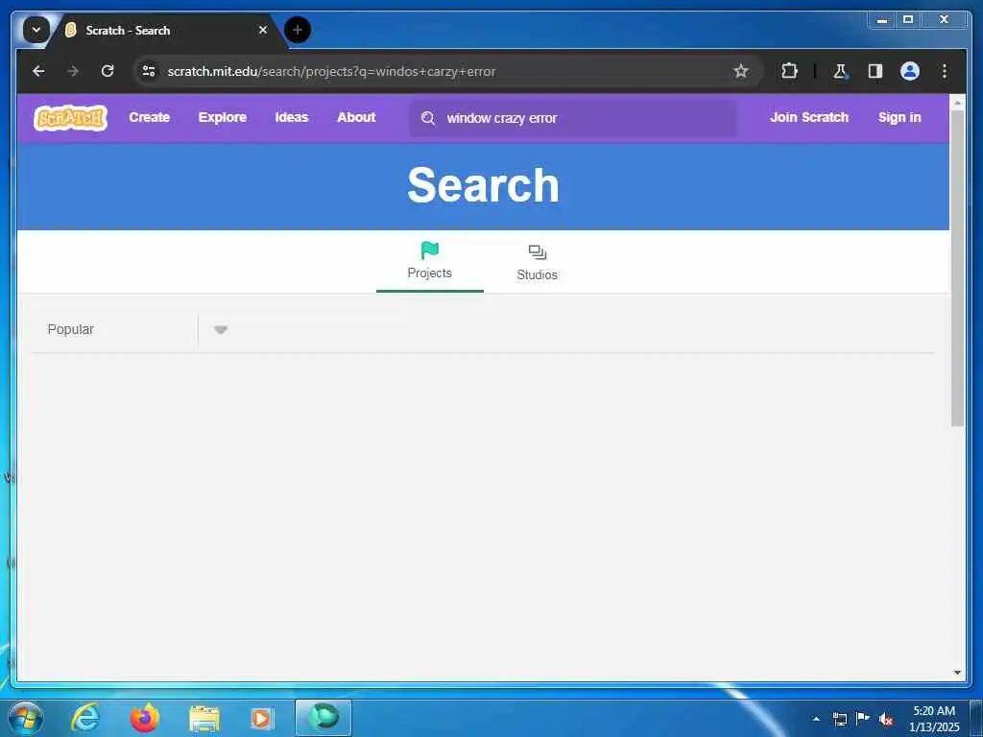Screen dimensions: 983x737
Task: Open the browser three-dot menu
Action: coord(945,71)
